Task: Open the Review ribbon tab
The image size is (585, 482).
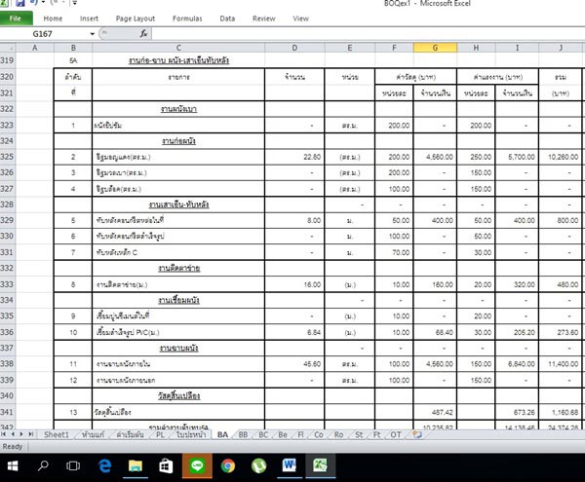Action: tap(264, 19)
